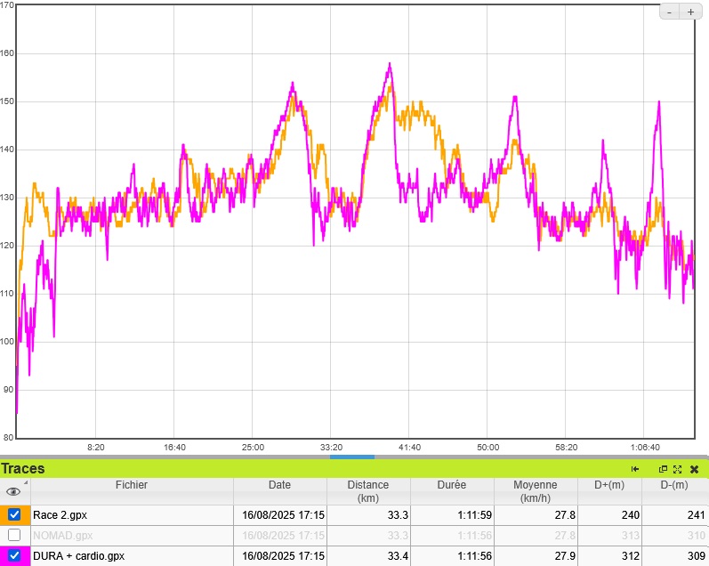Click the blue splitter handle above Traces
This screenshot has width=709, height=566.
pyautogui.click(x=352, y=457)
